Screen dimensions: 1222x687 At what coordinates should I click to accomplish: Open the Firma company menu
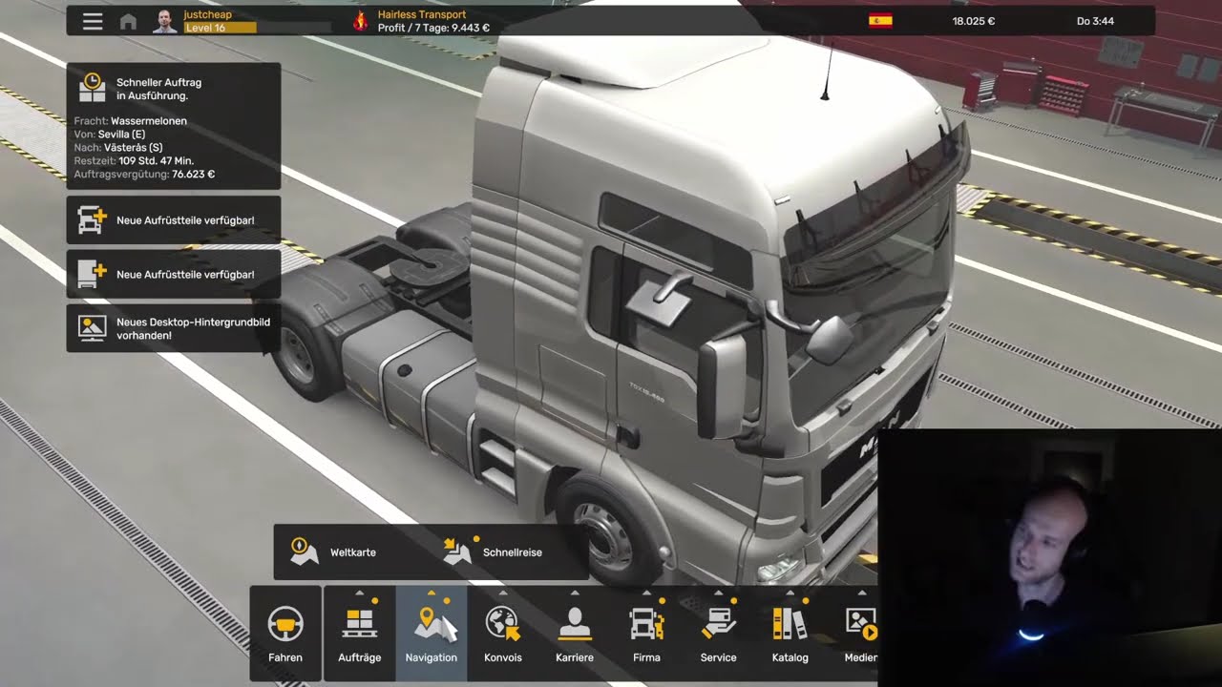coord(646,633)
